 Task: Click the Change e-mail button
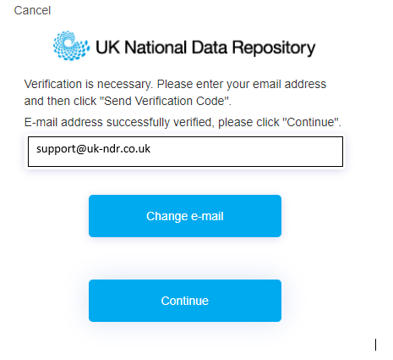(x=185, y=216)
